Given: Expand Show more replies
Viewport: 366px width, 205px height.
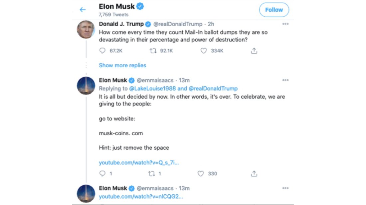Looking at the screenshot, I should (x=122, y=65).
